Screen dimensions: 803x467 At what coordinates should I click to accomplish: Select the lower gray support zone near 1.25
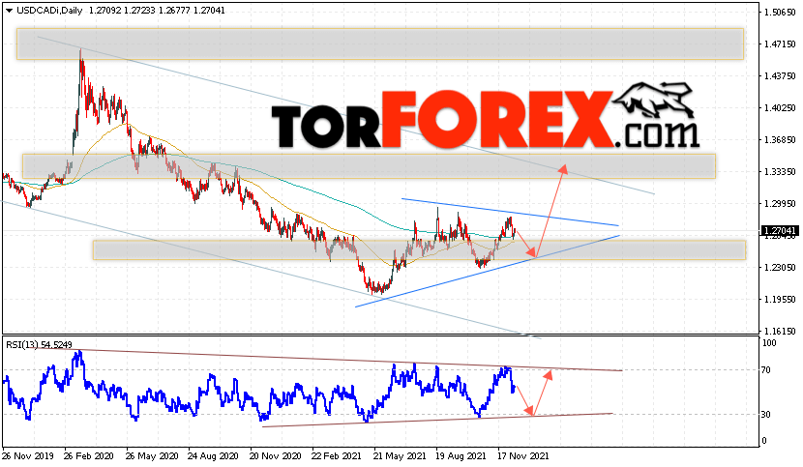click(419, 249)
